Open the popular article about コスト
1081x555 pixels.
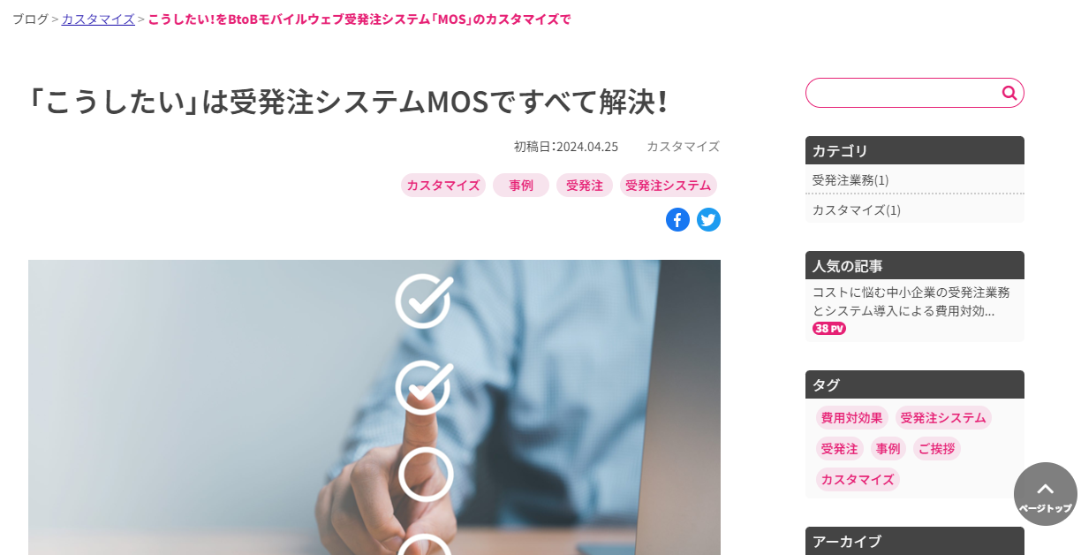911,301
